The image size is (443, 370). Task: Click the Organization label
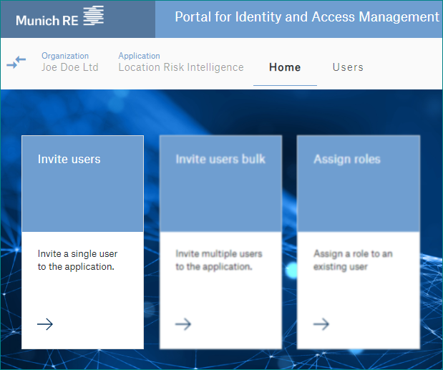[x=65, y=56]
